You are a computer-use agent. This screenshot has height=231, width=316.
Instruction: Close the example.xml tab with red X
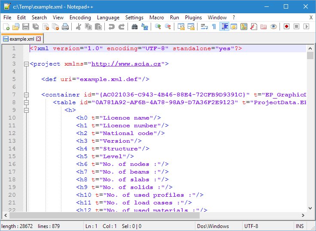(39, 39)
